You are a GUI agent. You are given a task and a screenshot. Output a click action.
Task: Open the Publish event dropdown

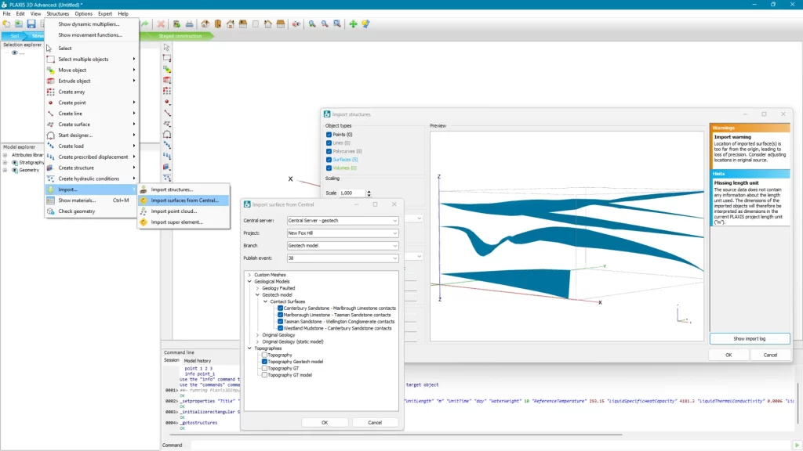(394, 258)
